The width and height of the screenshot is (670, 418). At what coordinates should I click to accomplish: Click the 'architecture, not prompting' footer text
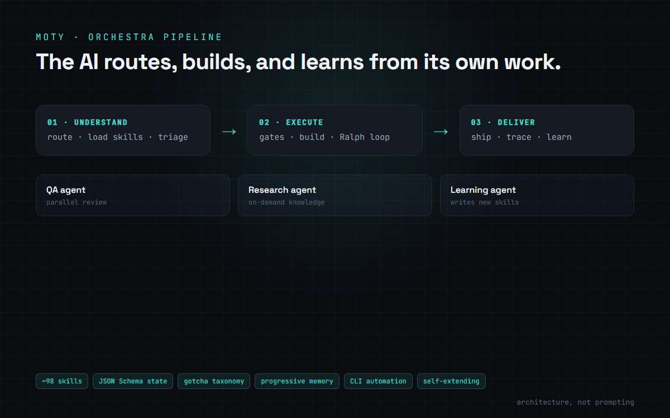[x=575, y=402]
